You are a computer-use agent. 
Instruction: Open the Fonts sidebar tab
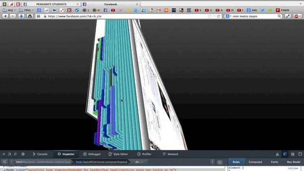tap(275, 162)
